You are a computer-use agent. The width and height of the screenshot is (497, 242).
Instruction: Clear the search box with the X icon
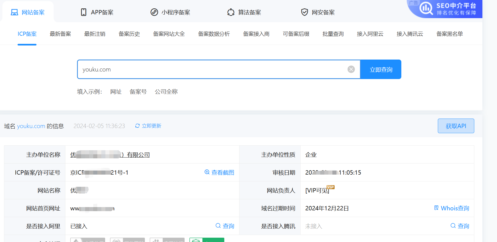click(x=351, y=69)
